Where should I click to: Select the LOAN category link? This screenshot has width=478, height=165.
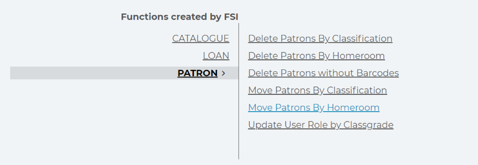tap(216, 56)
